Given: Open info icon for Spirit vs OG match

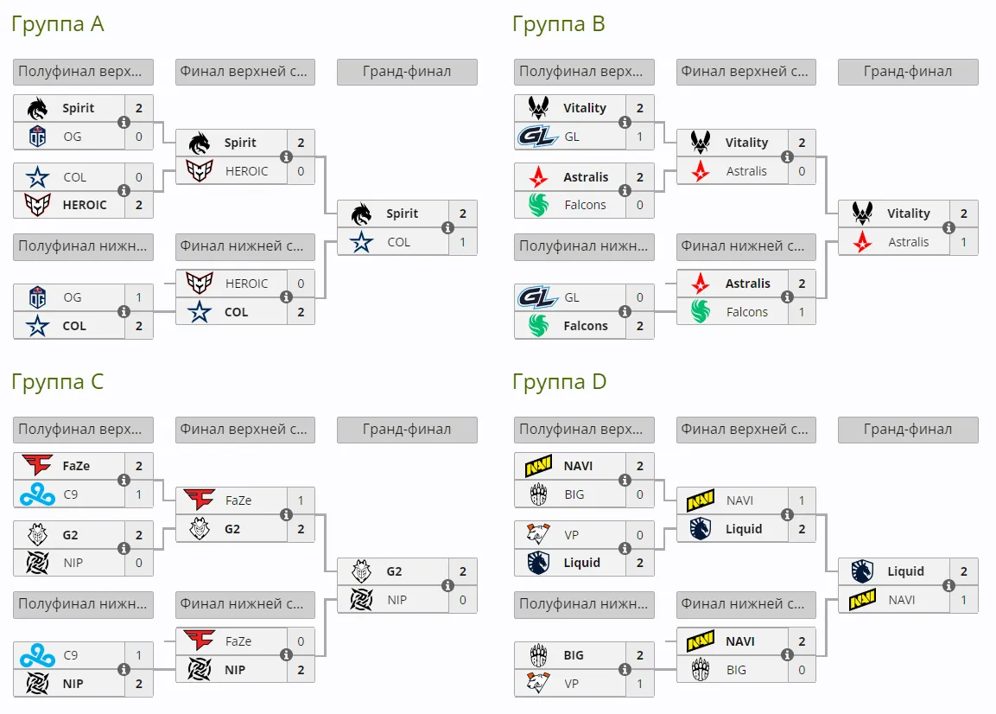Looking at the screenshot, I should tap(124, 122).
